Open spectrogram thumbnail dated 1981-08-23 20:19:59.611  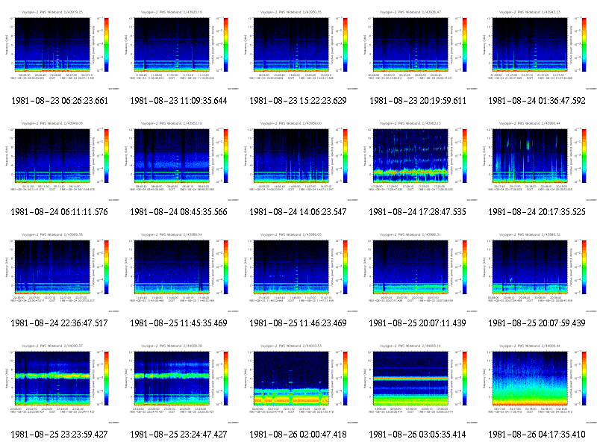[x=418, y=49]
